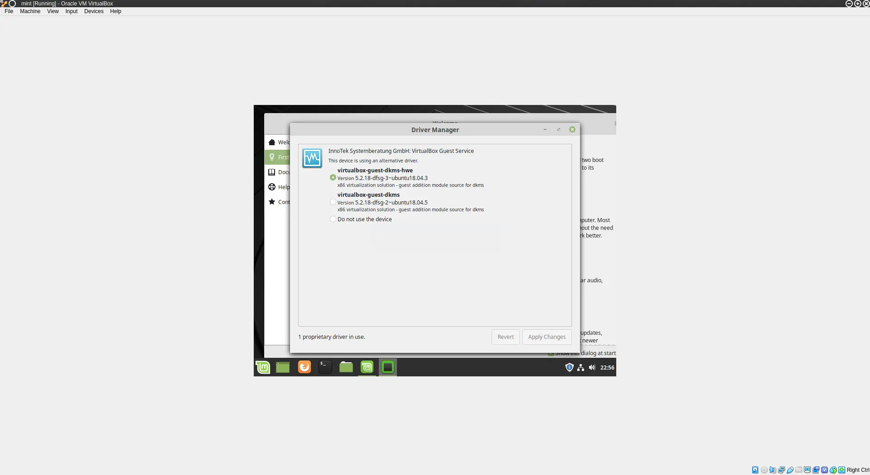Click the Driver Manager title bar text
Screen dimensions: 870x475
(x=435, y=130)
